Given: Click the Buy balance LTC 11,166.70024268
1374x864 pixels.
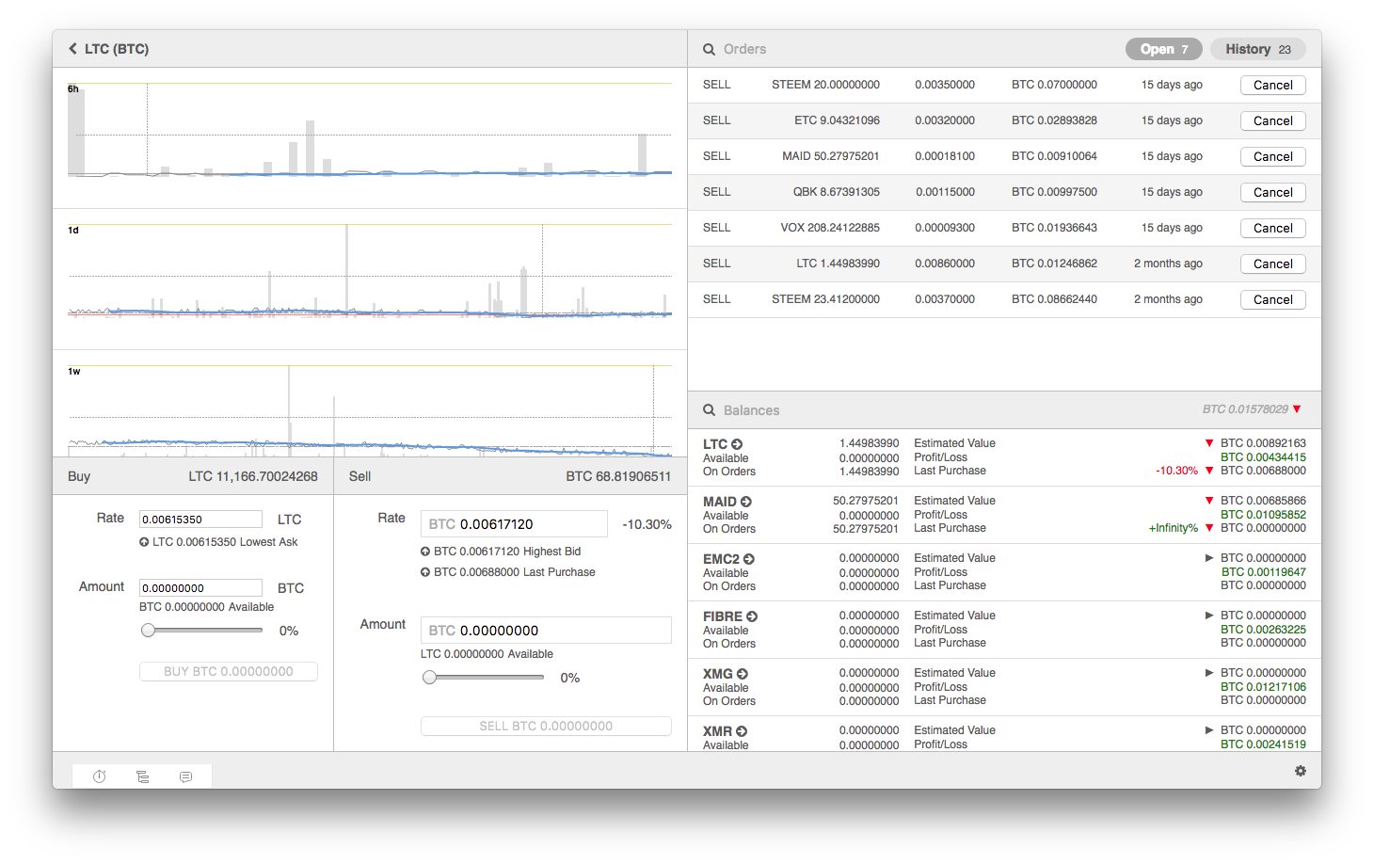Looking at the screenshot, I should click(x=253, y=476).
